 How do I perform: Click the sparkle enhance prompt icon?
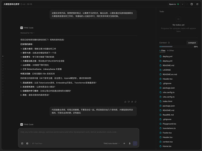pyautogui.click(x=124, y=143)
